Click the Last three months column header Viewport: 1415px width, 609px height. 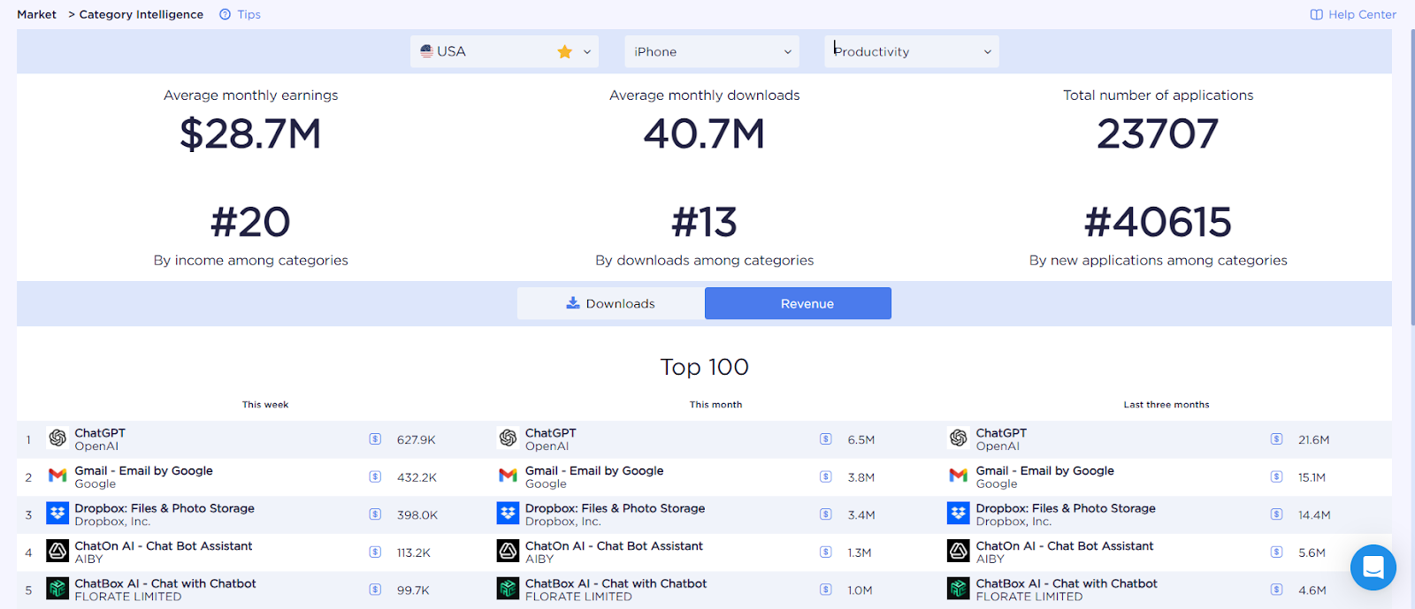[1166, 405]
